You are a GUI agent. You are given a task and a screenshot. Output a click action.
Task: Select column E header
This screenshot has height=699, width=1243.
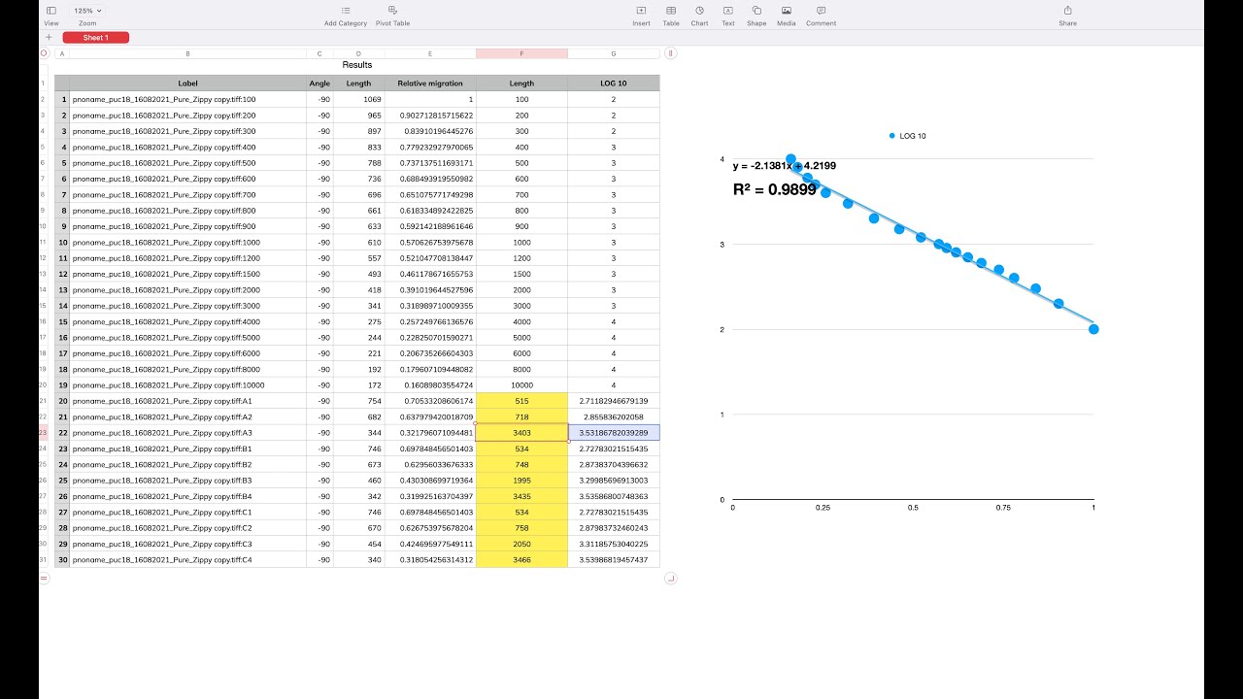pos(430,53)
